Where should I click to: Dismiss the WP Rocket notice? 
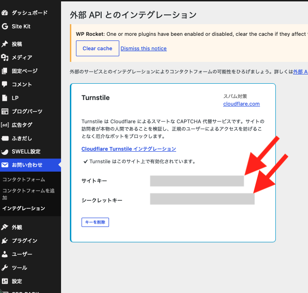point(144,48)
